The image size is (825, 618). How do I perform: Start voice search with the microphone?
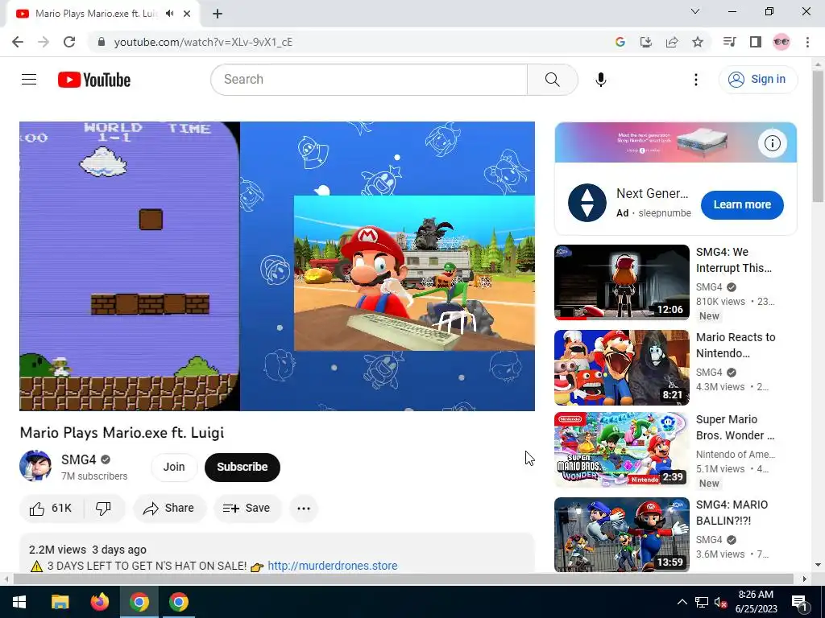point(601,80)
